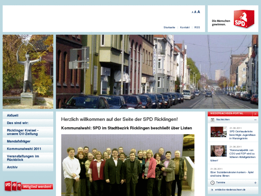This screenshot has width=261, height=196.
Task: Select the smallest font size A
Action: click(192, 12)
